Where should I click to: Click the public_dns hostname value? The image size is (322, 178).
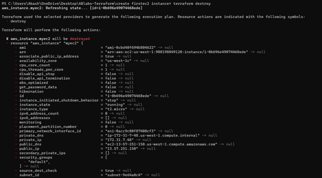click(161, 144)
